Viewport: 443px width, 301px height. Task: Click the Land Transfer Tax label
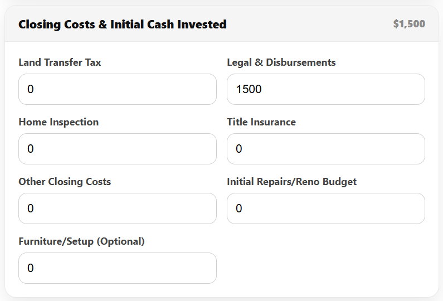pyautogui.click(x=60, y=62)
